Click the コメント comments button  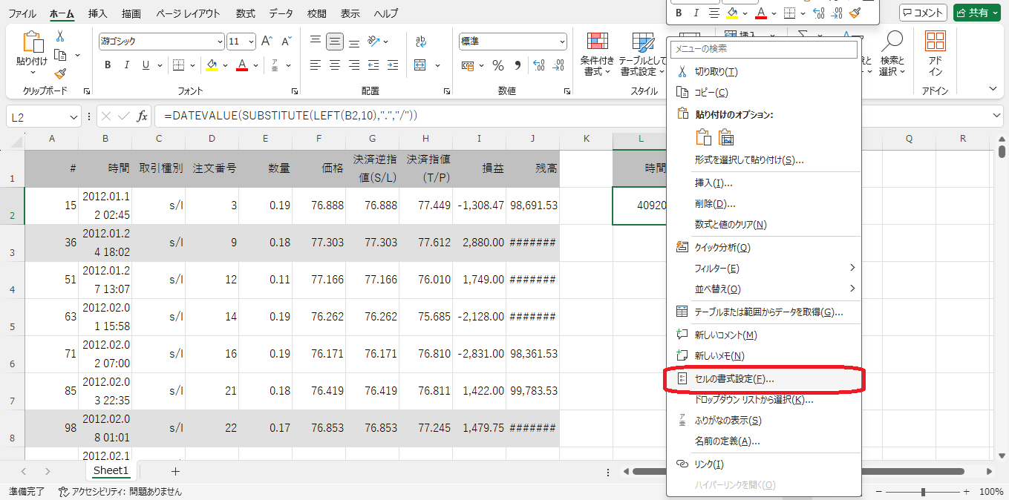tap(923, 13)
